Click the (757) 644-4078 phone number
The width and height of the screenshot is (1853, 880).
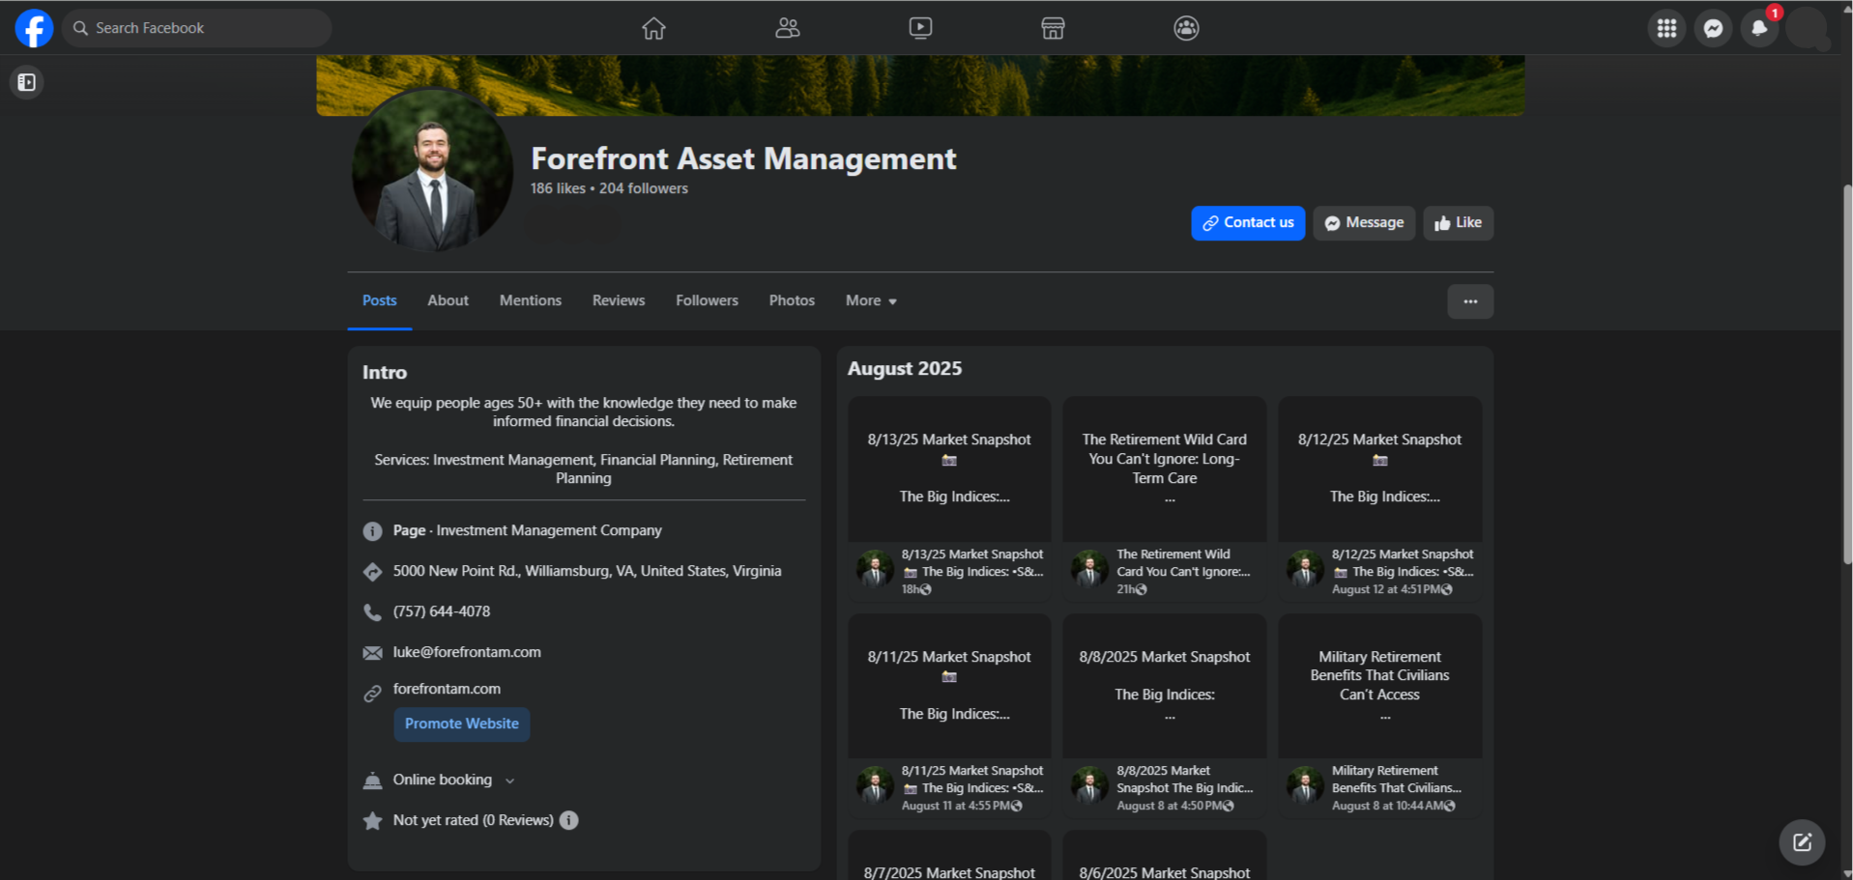click(x=442, y=611)
